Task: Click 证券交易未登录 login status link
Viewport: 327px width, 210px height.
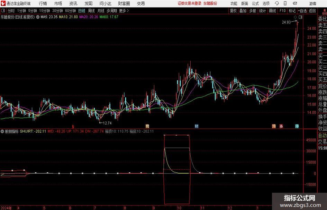Action: pos(190,3)
